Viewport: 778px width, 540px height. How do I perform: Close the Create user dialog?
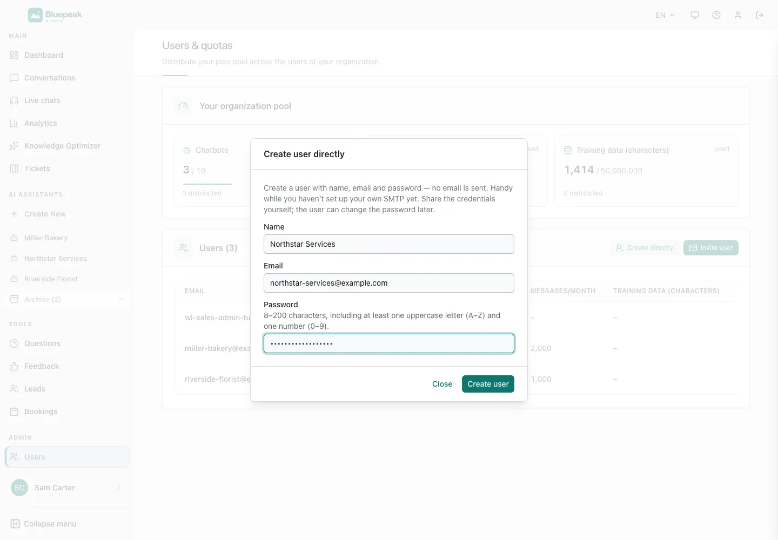click(x=442, y=384)
